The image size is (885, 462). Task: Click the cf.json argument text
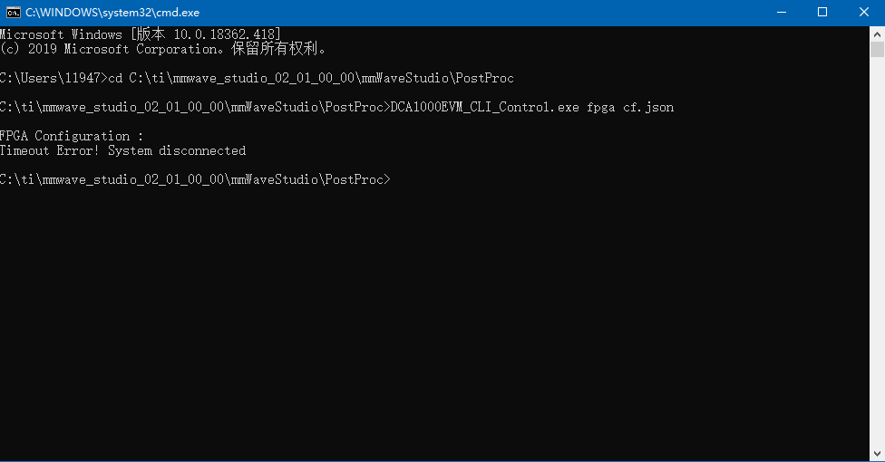coord(648,107)
